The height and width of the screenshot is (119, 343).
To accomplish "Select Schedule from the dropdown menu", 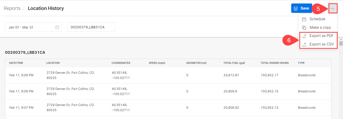I will (317, 19).
